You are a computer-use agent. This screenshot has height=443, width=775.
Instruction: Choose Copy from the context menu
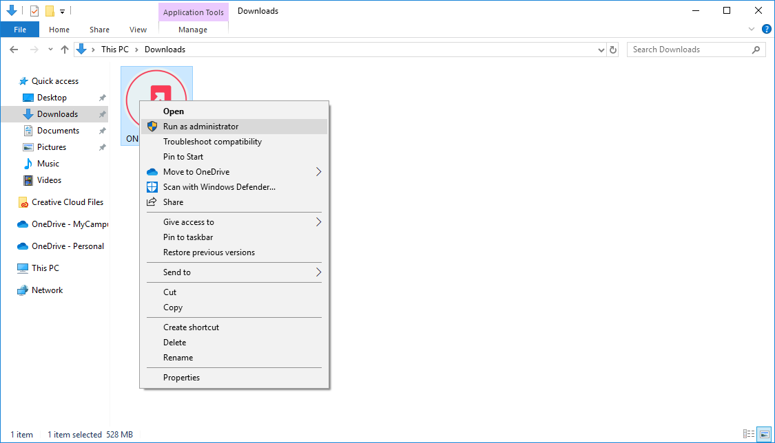(x=234, y=307)
